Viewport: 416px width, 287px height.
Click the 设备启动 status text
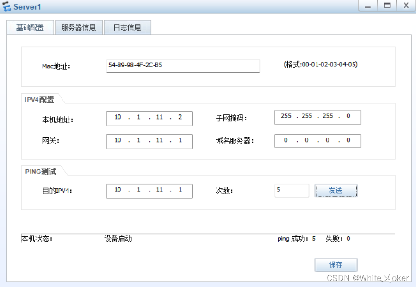click(118, 239)
